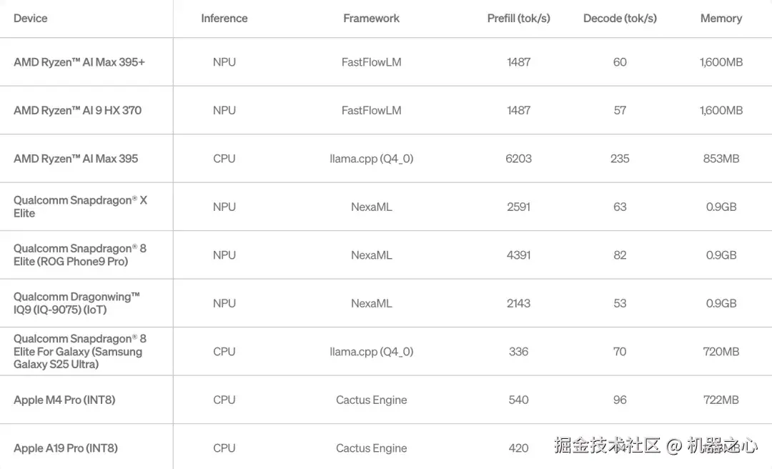Select the AMD Ryzen AI 9 HX 370 cell
772x469 pixels.
[x=77, y=110]
